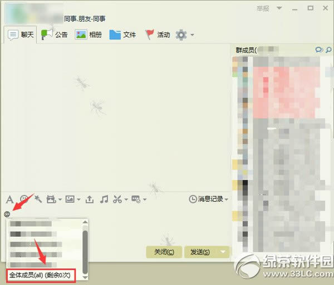Select the scissors screenshot tool
The image size is (334, 285).
tap(117, 199)
